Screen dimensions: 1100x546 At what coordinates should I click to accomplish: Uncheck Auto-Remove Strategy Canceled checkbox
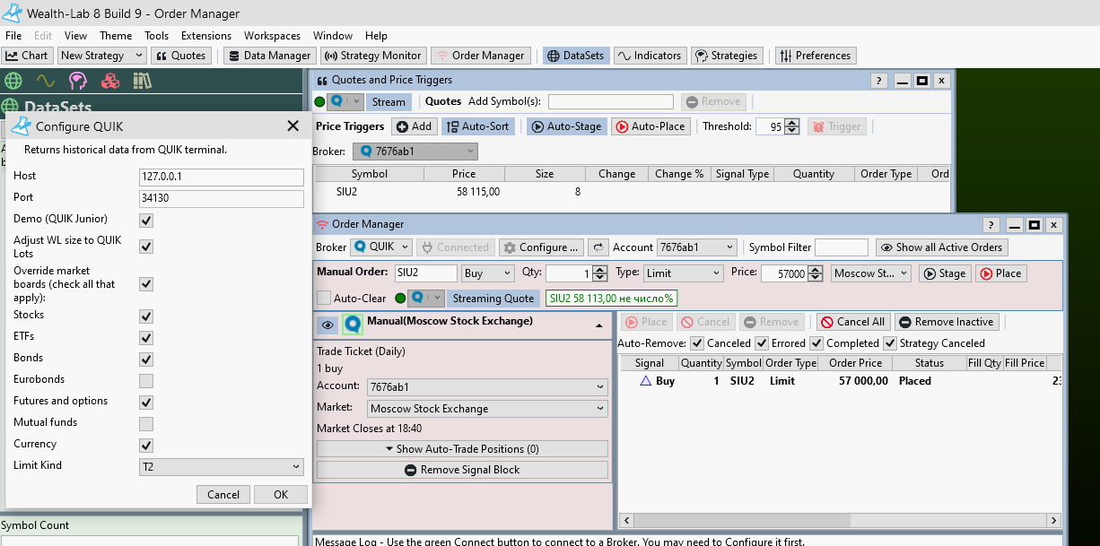click(890, 343)
